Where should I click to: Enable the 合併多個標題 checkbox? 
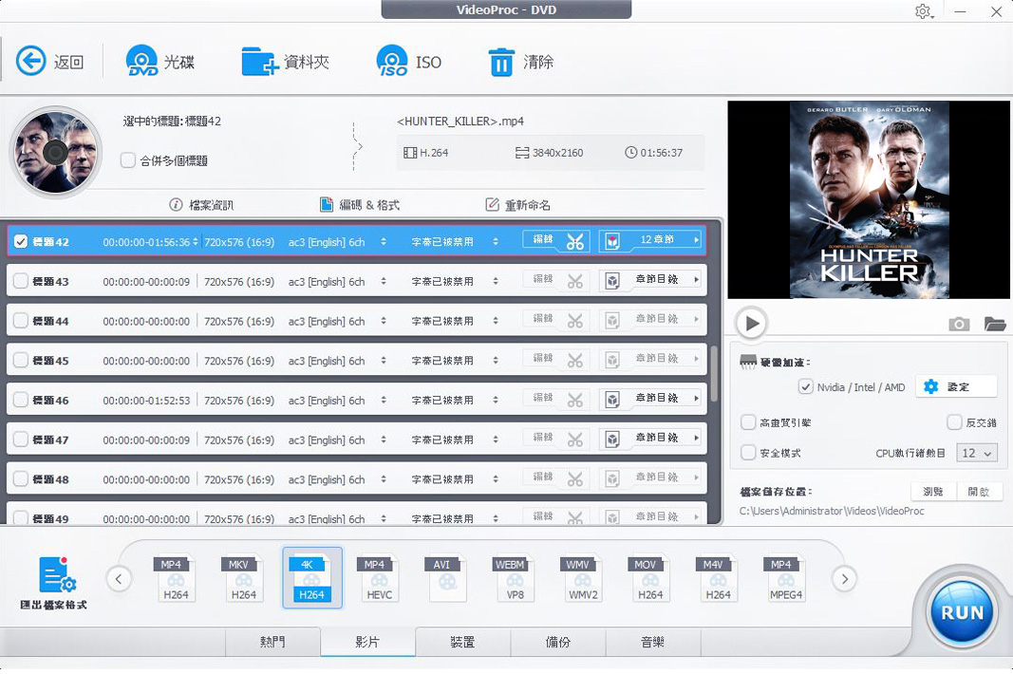pyautogui.click(x=128, y=160)
